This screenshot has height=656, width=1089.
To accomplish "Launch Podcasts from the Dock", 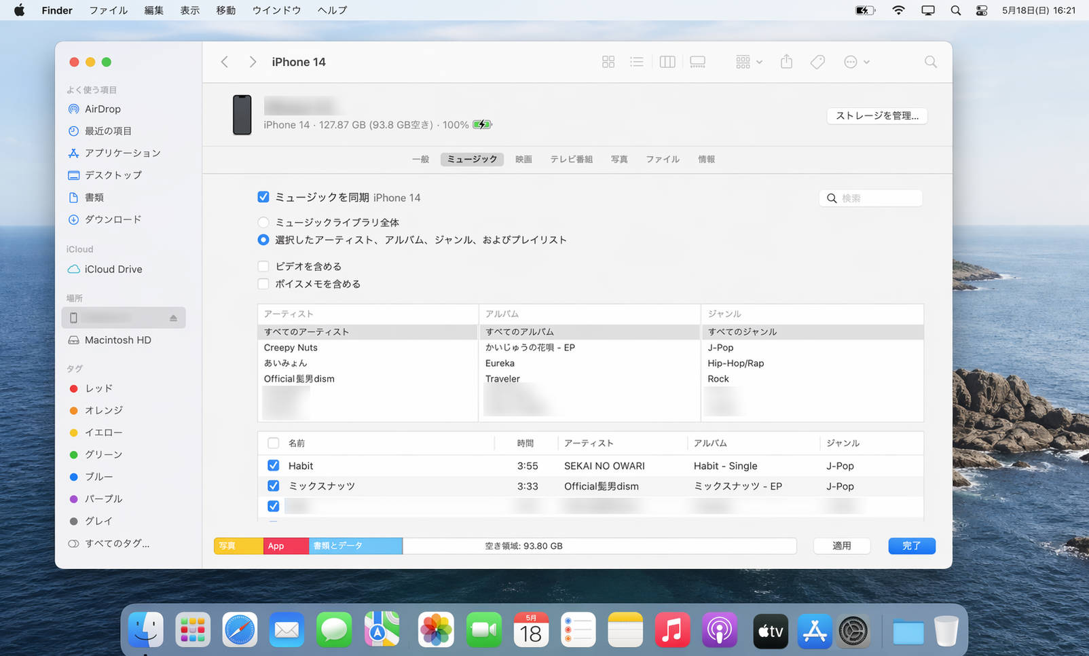I will [719, 630].
